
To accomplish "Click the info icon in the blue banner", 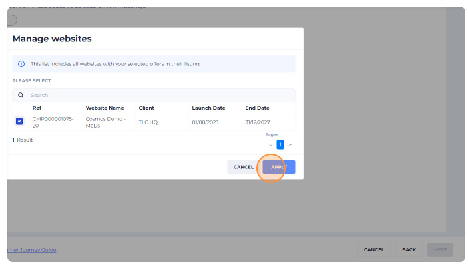I will coord(21,64).
